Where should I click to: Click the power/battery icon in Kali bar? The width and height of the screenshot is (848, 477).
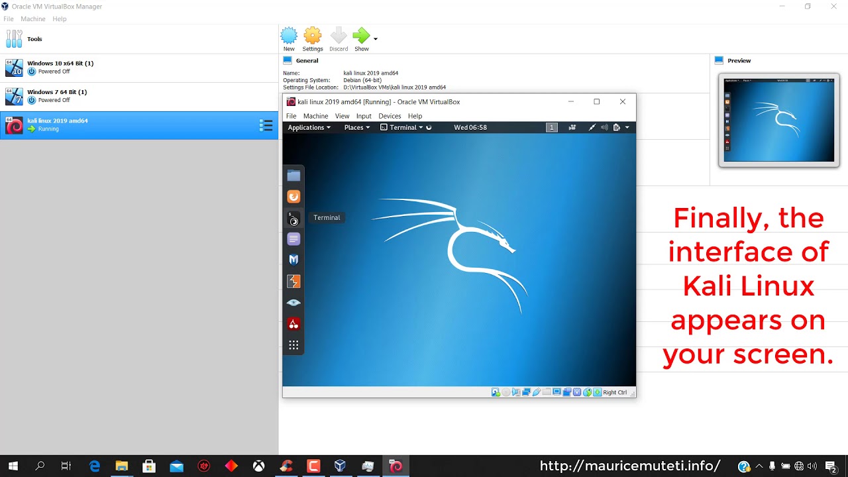pyautogui.click(x=617, y=127)
